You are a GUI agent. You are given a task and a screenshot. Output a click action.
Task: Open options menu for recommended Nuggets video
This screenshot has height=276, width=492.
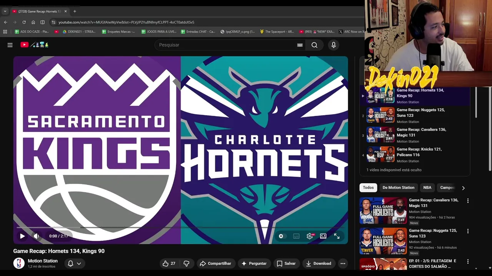pyautogui.click(x=468, y=231)
